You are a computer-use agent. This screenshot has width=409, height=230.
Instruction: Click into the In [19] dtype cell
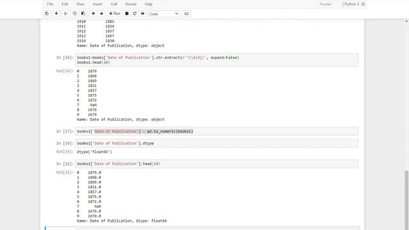point(217,143)
